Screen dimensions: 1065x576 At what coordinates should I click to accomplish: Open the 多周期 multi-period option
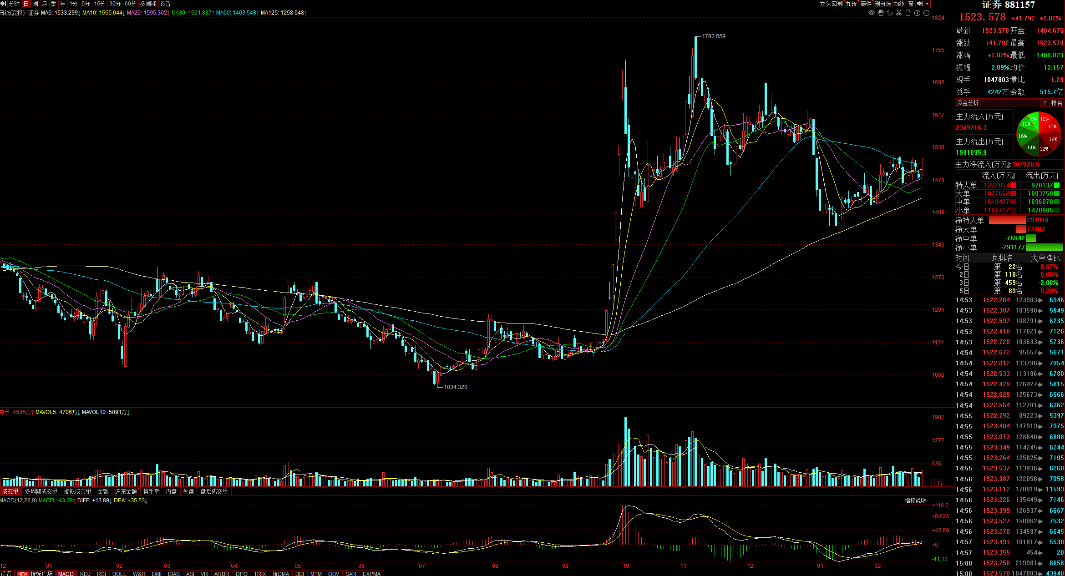coord(148,4)
